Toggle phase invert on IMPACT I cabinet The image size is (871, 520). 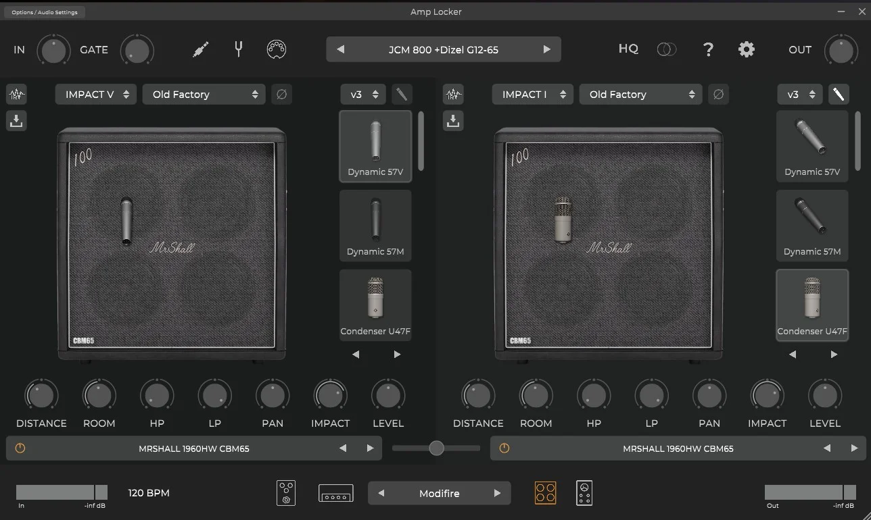718,95
